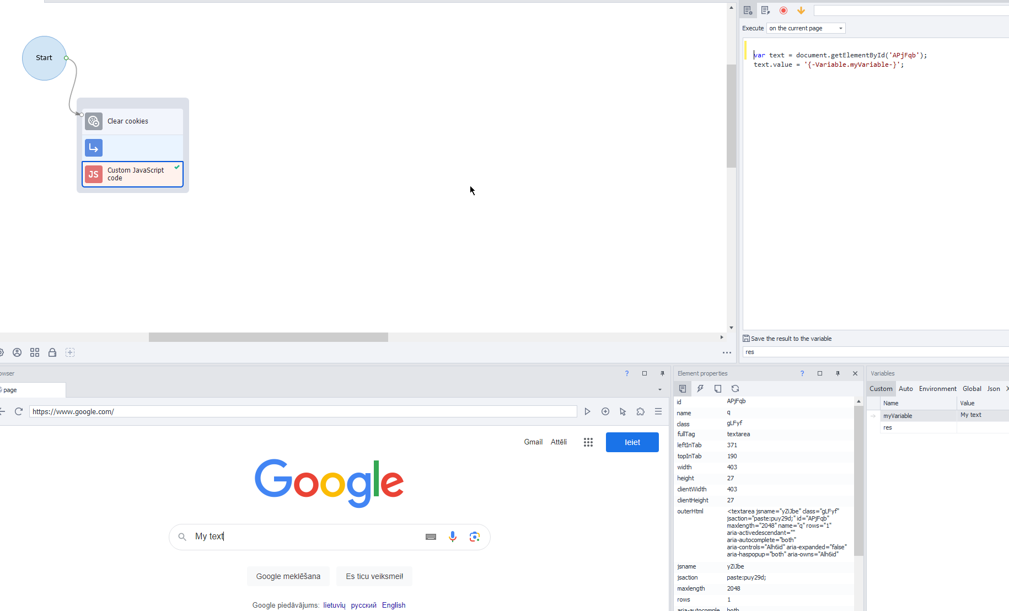Select the Custom JavaScript code action block
Screen dimensions: 1009x611
(133, 174)
